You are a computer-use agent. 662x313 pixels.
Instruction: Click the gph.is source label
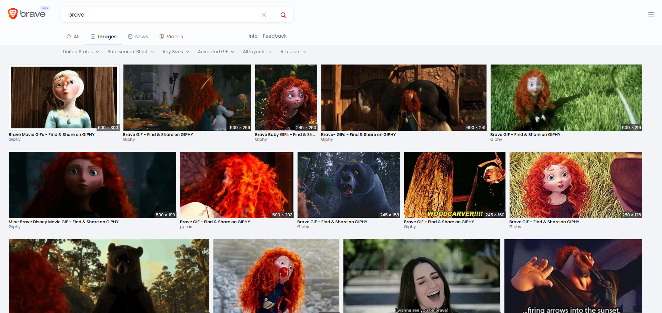[x=186, y=227]
